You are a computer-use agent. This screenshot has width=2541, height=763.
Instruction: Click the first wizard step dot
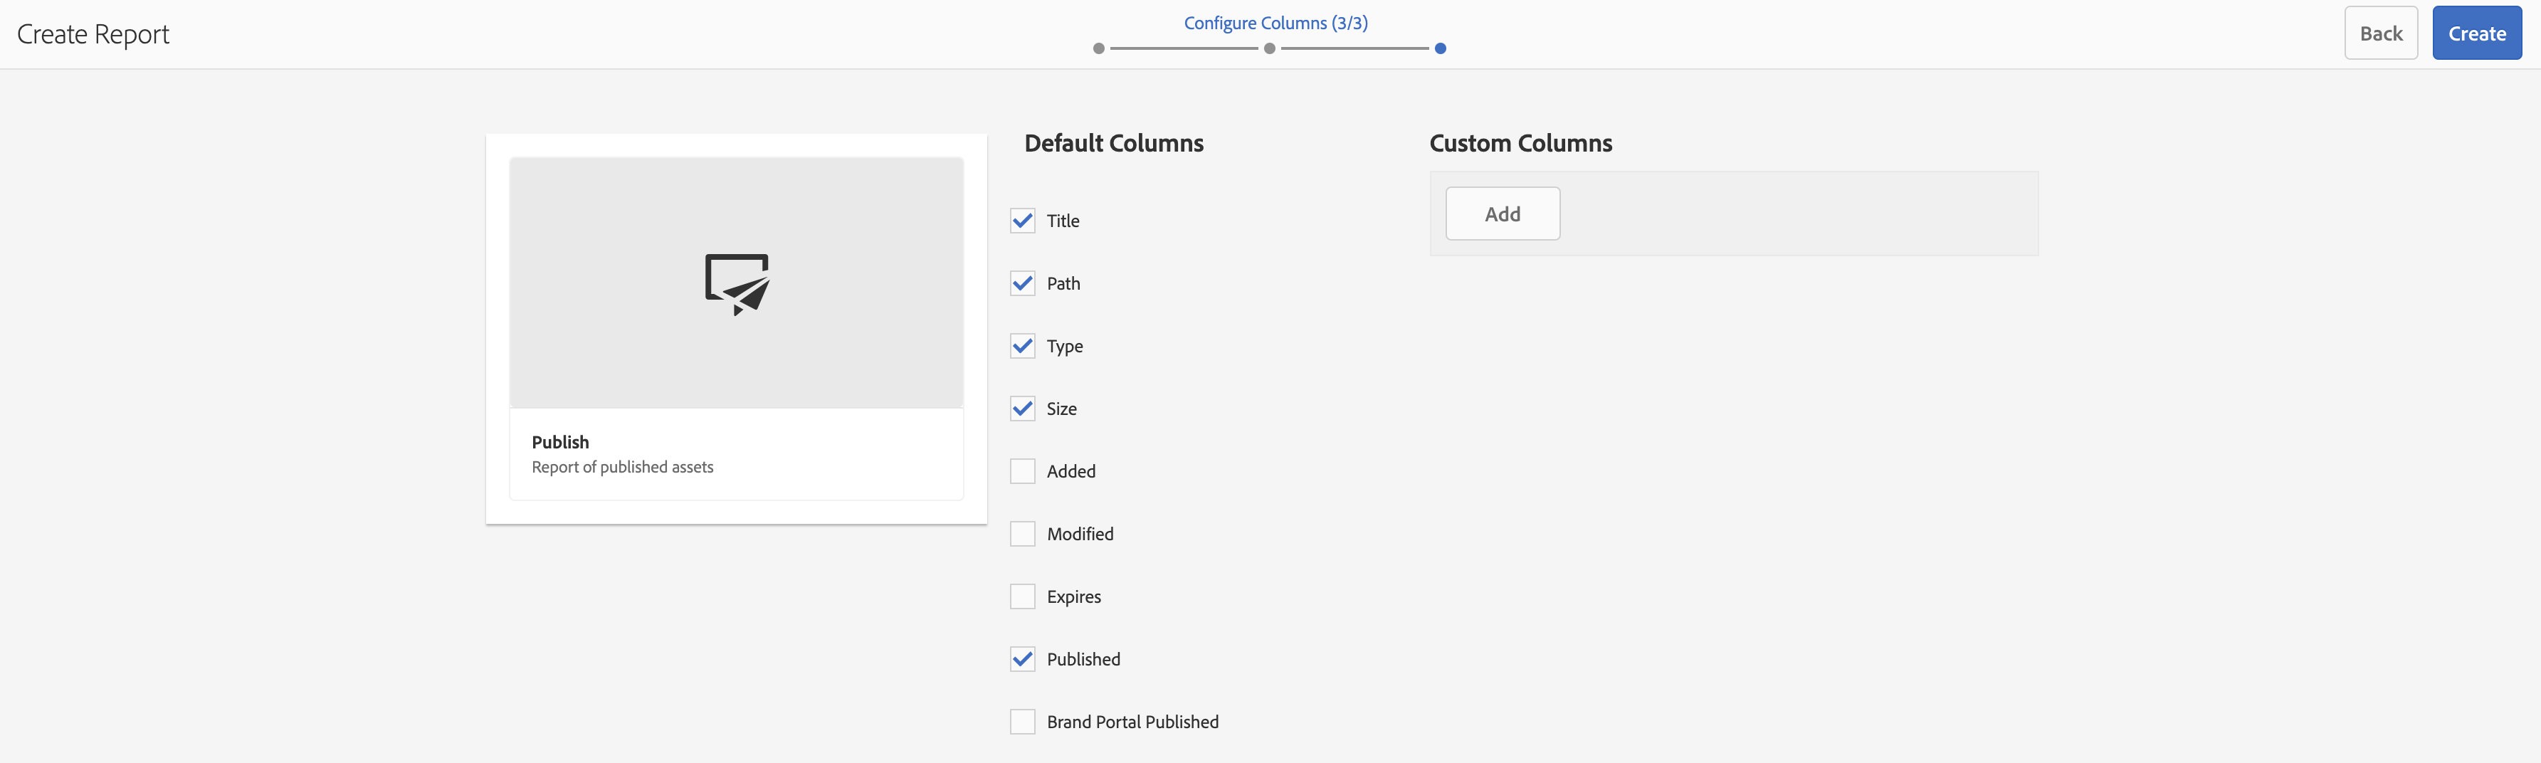tap(1098, 48)
